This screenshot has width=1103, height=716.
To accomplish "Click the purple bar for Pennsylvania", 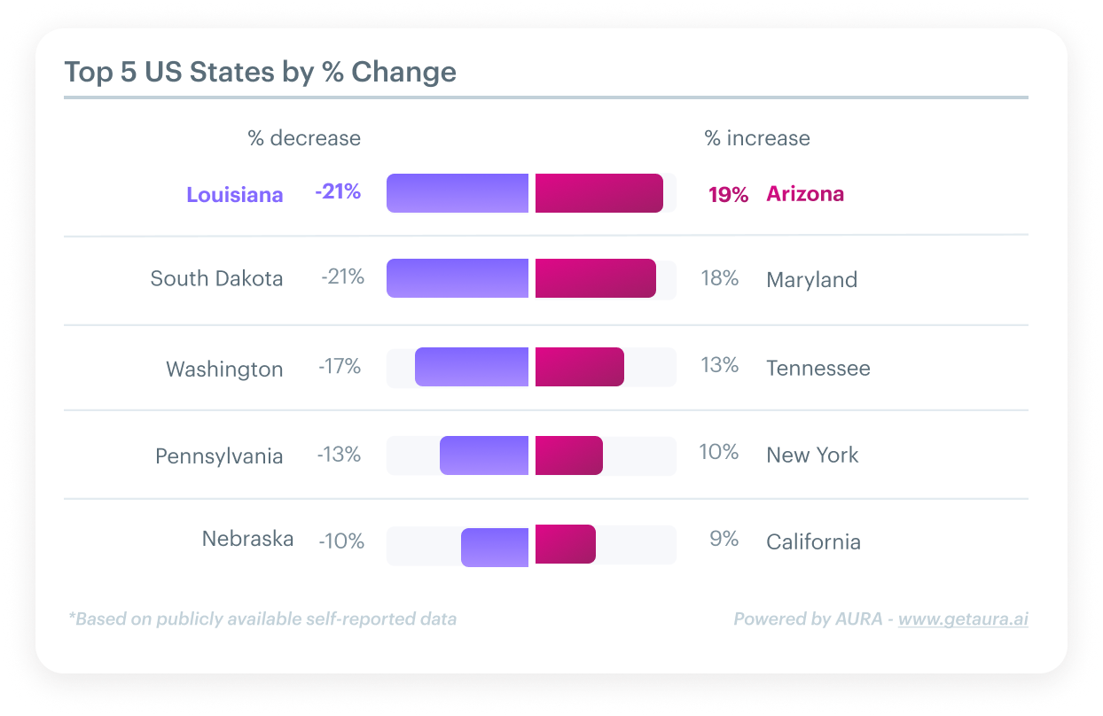I will 484,455.
